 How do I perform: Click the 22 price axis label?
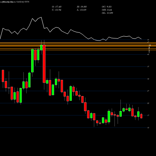[x=148, y=103]
